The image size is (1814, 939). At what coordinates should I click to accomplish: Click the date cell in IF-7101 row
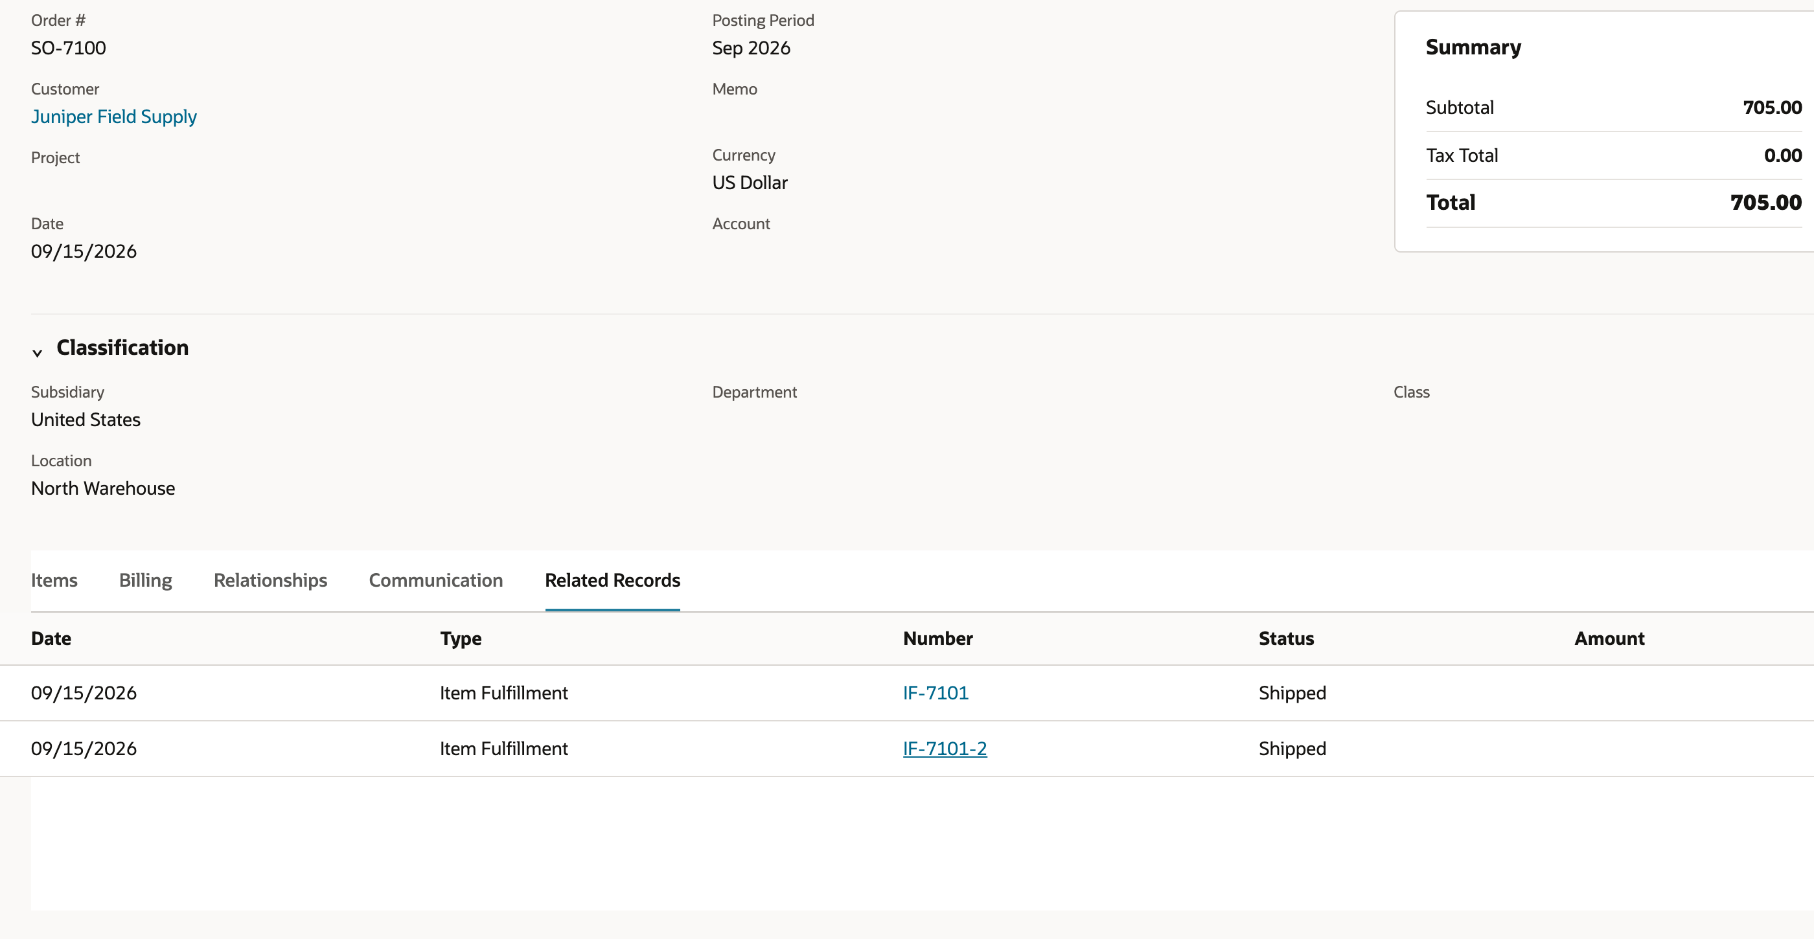point(84,693)
